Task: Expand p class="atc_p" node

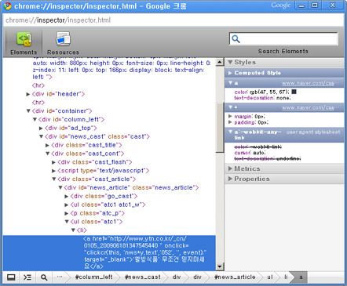Action: 67,213
